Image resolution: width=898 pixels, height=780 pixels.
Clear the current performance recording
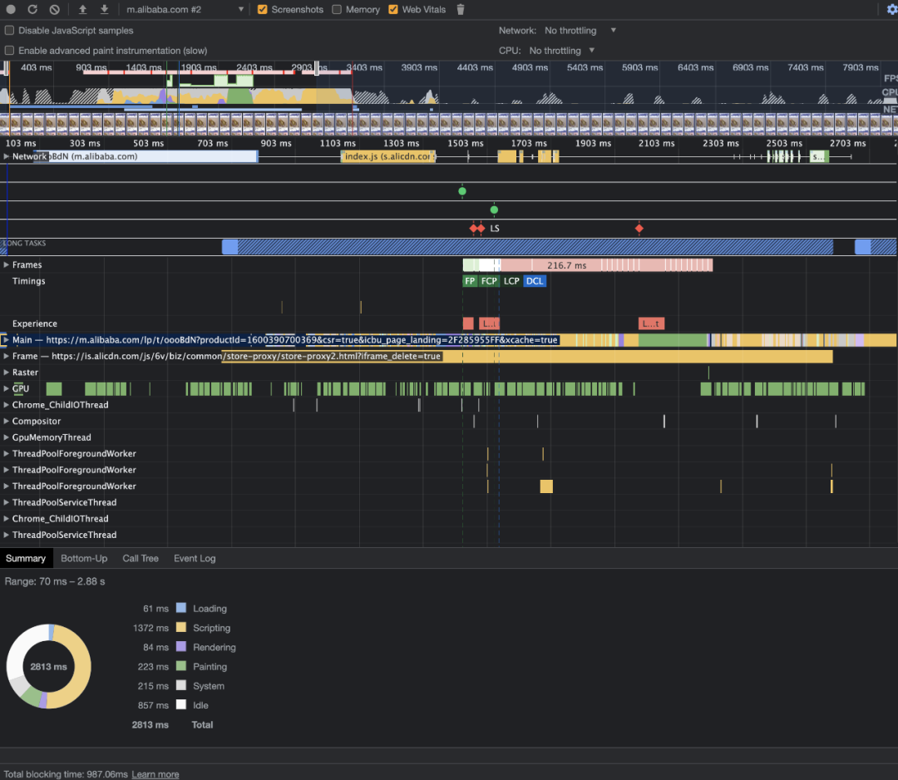(54, 9)
